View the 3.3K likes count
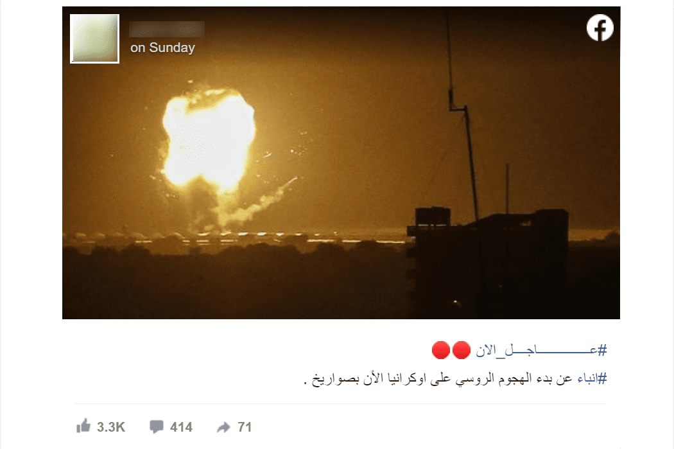This screenshot has height=449, width=674. [x=111, y=427]
